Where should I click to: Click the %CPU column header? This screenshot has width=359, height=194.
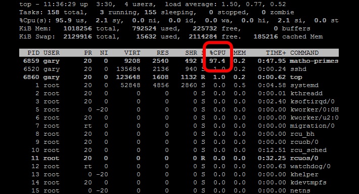[218, 53]
